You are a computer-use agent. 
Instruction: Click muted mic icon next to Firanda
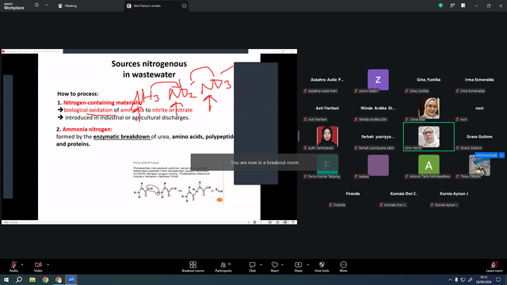[x=330, y=205]
